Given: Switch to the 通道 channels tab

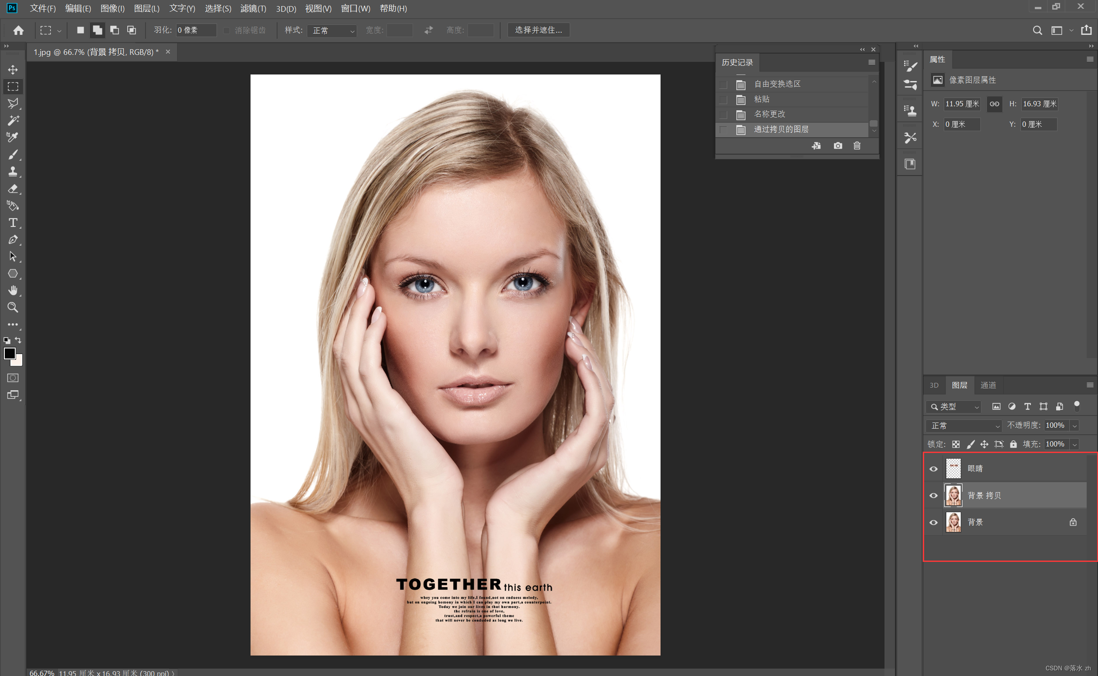Looking at the screenshot, I should click(988, 385).
